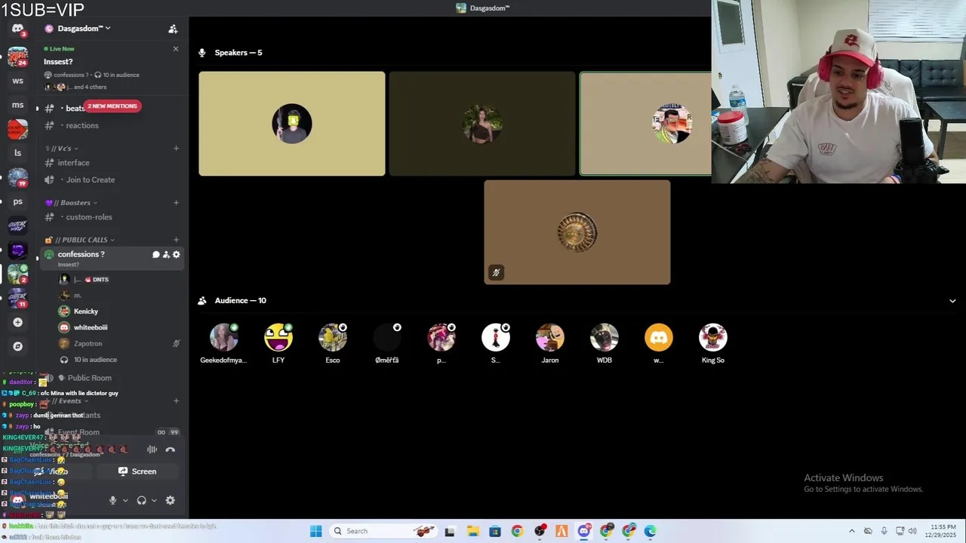The height and width of the screenshot is (543, 966).
Task: Click the noise suppression waveform icon
Action: [152, 449]
